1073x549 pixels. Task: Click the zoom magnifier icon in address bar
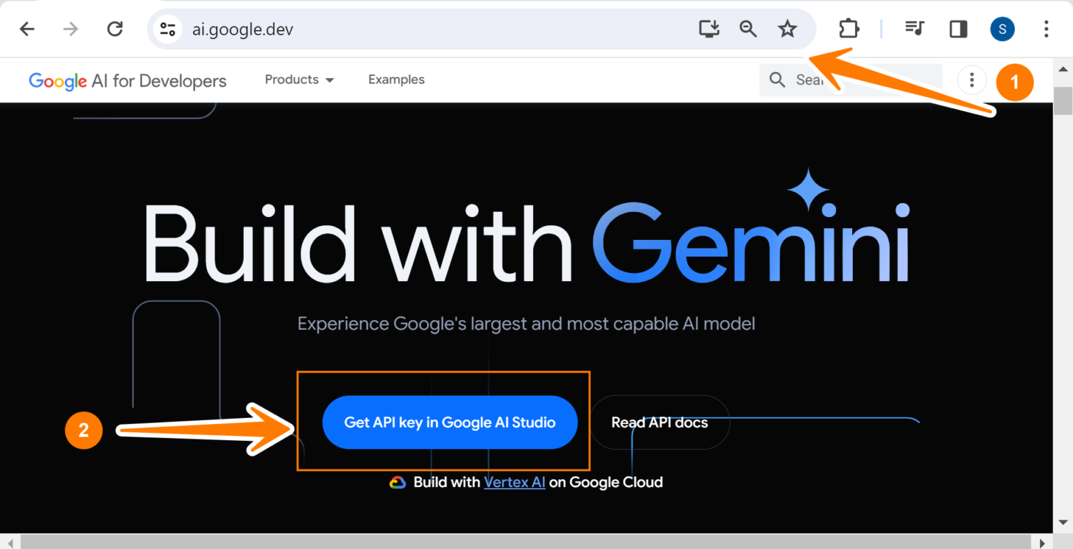coord(748,29)
